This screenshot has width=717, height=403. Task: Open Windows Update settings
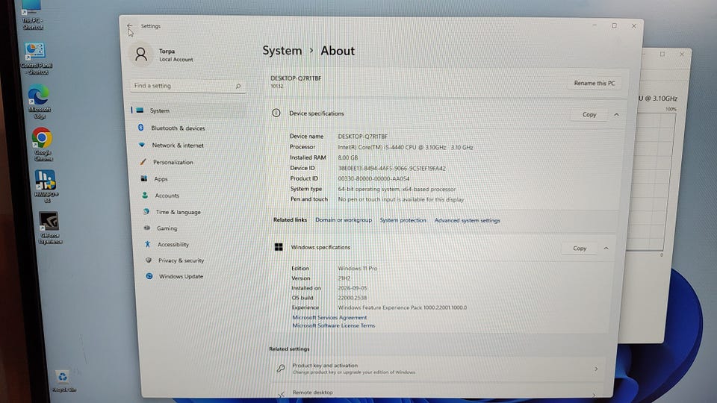click(x=181, y=276)
